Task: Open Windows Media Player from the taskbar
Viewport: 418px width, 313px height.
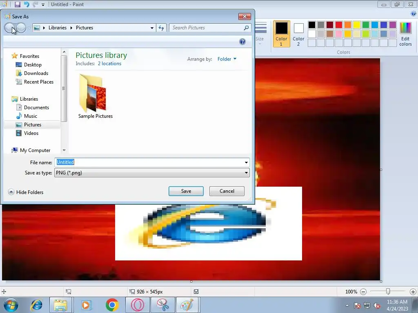Action: 86,305
